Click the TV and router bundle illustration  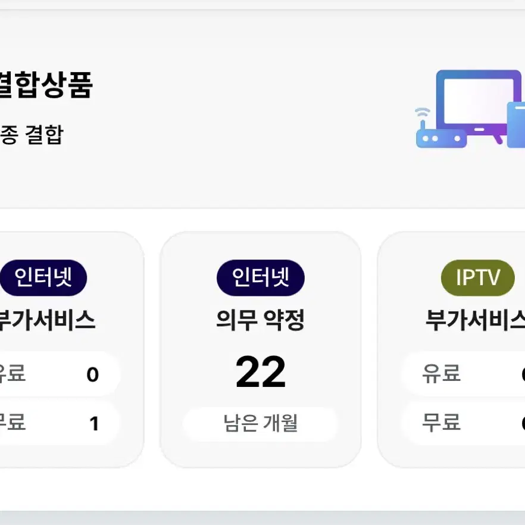tap(470, 109)
